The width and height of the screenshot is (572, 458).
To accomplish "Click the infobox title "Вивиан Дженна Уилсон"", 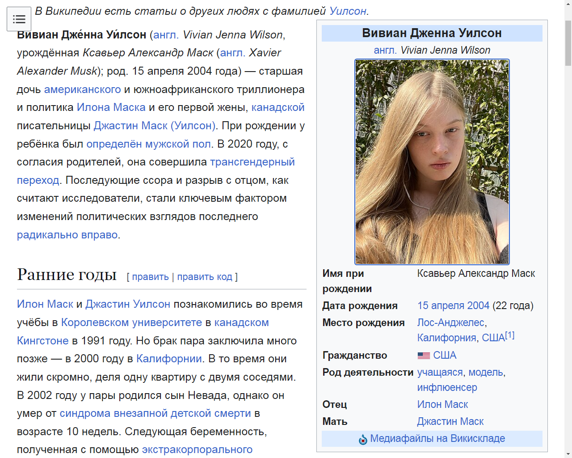I will [432, 33].
